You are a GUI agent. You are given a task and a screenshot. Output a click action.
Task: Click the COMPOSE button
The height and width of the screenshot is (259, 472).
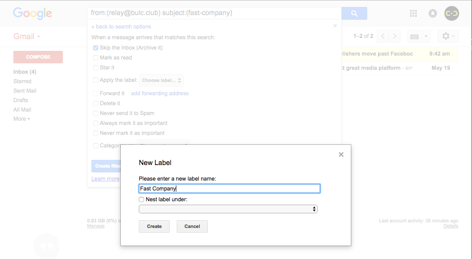tap(38, 57)
